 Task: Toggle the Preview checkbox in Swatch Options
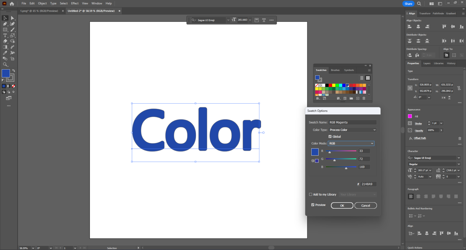click(x=313, y=205)
